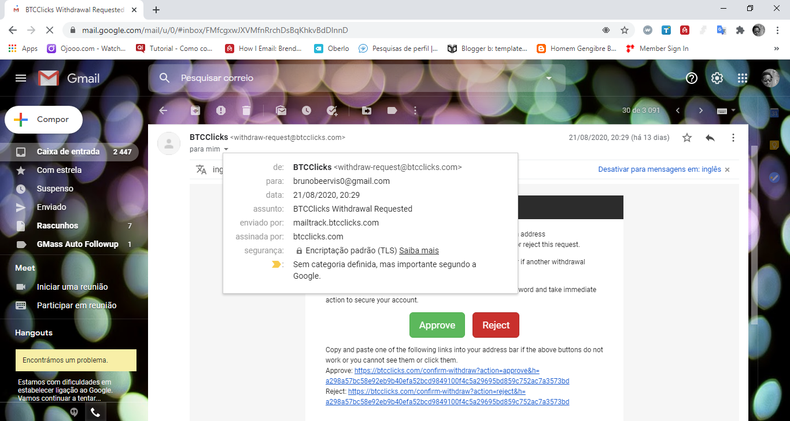Archive this email
Screen dimensions: 790x421
tap(195, 110)
